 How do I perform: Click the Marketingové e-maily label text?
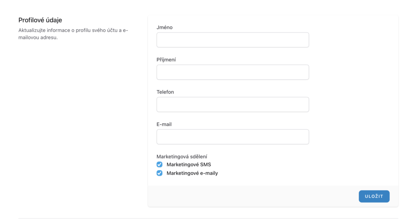coord(192,173)
